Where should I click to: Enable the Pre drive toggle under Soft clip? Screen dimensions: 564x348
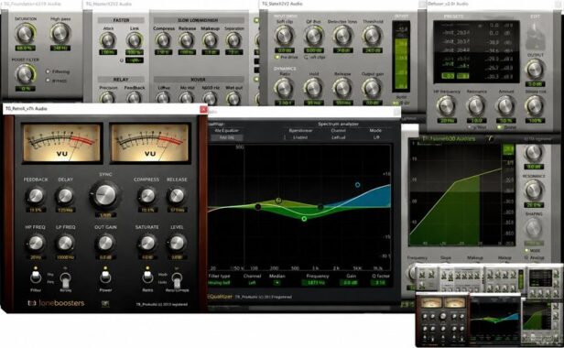277,57
